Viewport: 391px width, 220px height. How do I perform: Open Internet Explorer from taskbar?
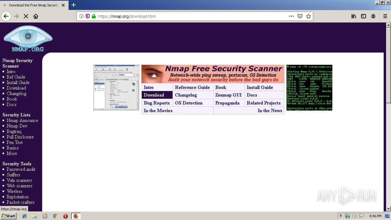(x=24, y=216)
